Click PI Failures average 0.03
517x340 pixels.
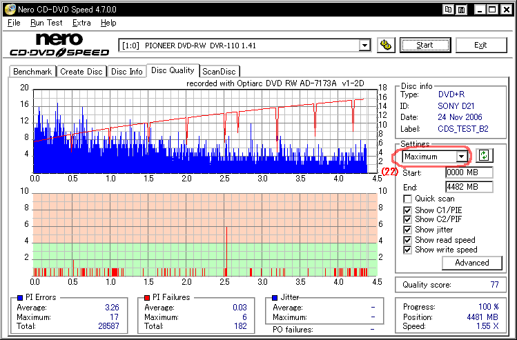tap(240, 308)
